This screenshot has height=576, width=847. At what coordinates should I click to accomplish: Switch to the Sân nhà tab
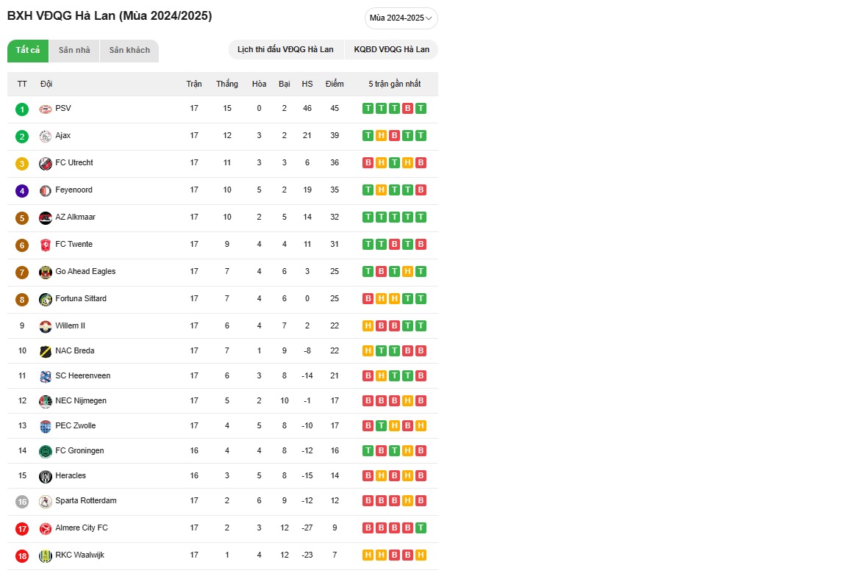pos(74,51)
